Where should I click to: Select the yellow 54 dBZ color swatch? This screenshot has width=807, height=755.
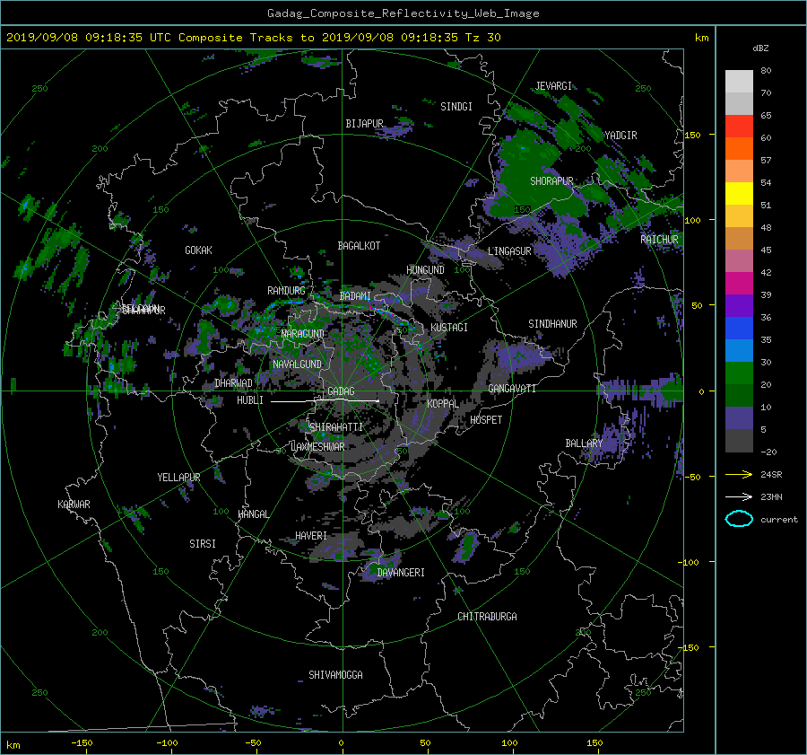click(739, 193)
